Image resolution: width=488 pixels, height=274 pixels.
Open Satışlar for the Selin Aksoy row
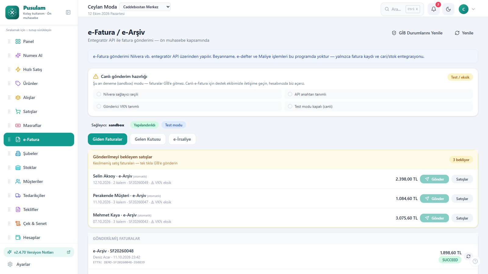click(462, 179)
